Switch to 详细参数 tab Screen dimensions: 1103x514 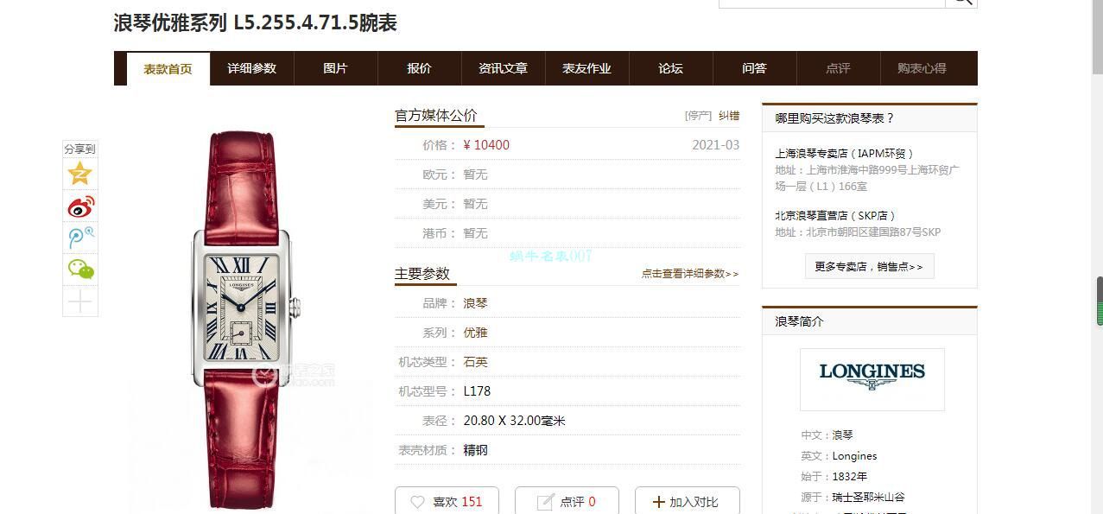pos(251,68)
